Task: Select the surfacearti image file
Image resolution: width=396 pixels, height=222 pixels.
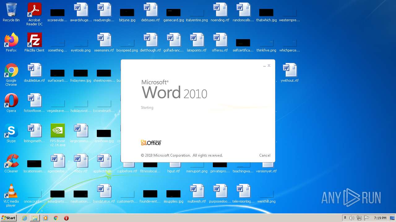Action: [x=58, y=75]
